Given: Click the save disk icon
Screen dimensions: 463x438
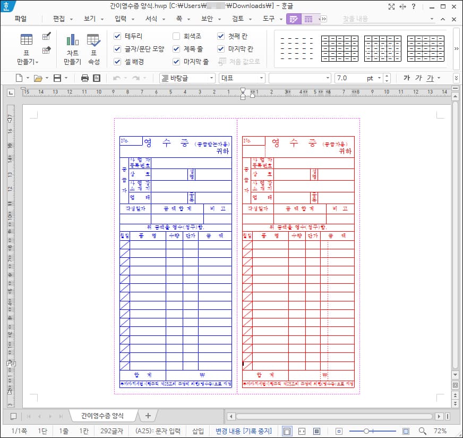Looking at the screenshot, I should tap(57, 78).
